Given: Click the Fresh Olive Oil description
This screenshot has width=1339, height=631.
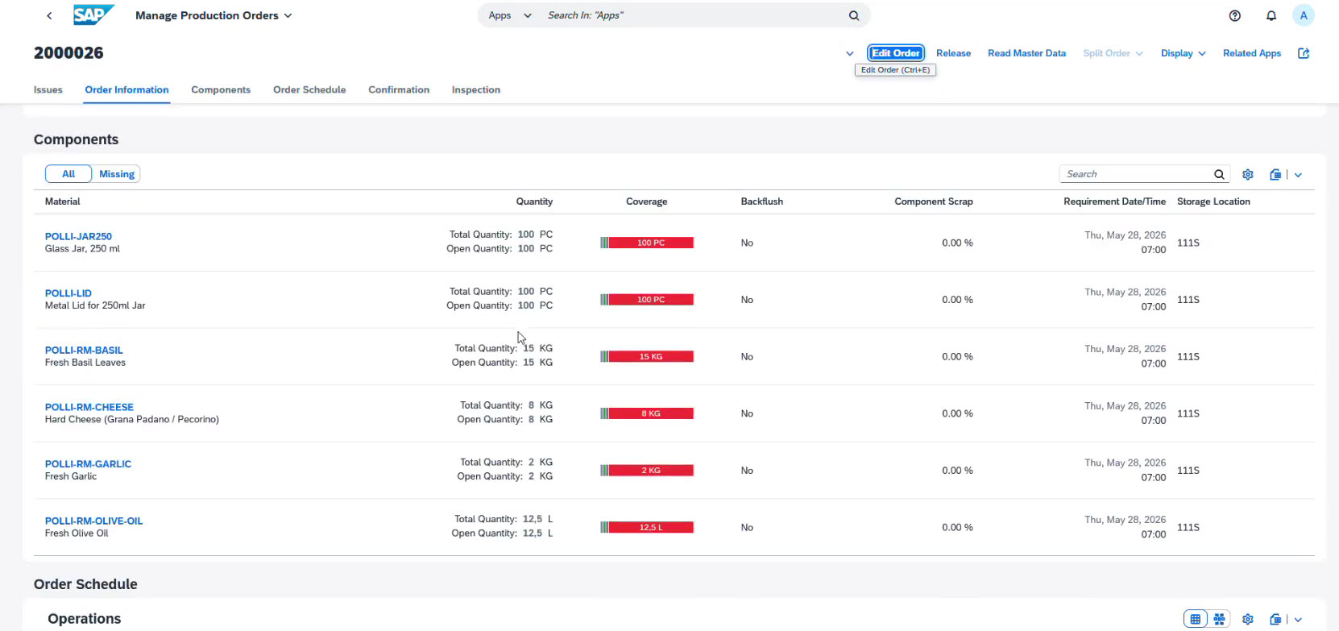Looking at the screenshot, I should pos(77,533).
